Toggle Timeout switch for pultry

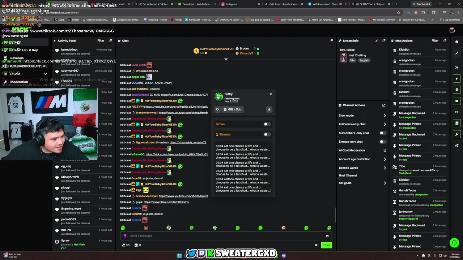267,134
